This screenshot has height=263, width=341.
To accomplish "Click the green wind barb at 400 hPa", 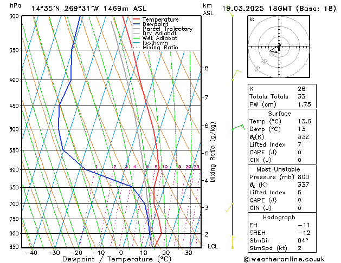I will [236, 75].
